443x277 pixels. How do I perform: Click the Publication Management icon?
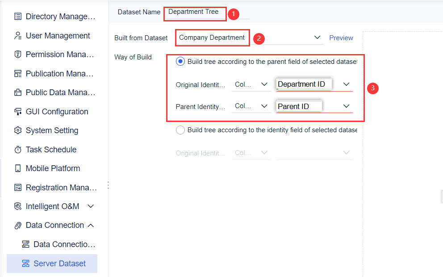point(18,74)
